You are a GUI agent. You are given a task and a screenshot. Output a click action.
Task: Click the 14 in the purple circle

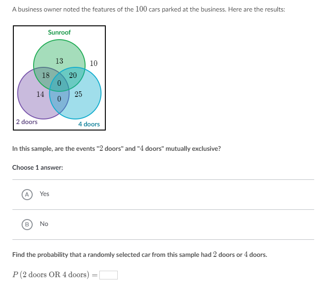(40, 94)
